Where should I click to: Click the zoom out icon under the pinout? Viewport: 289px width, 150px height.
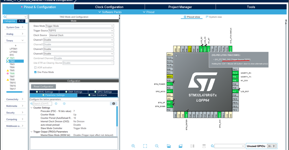157,146
